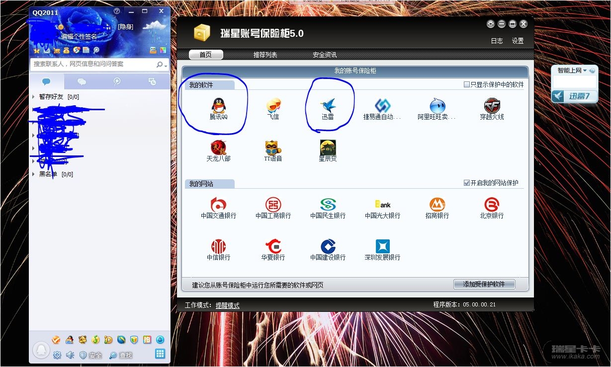Expand the 黑名单 group
611x367 pixels.
[33, 174]
